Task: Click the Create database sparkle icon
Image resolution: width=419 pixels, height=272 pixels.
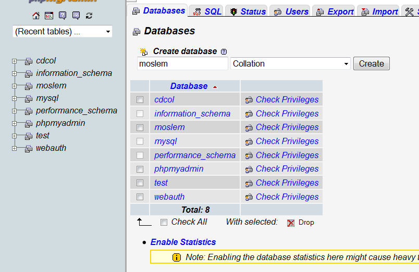Action: pyautogui.click(x=144, y=51)
